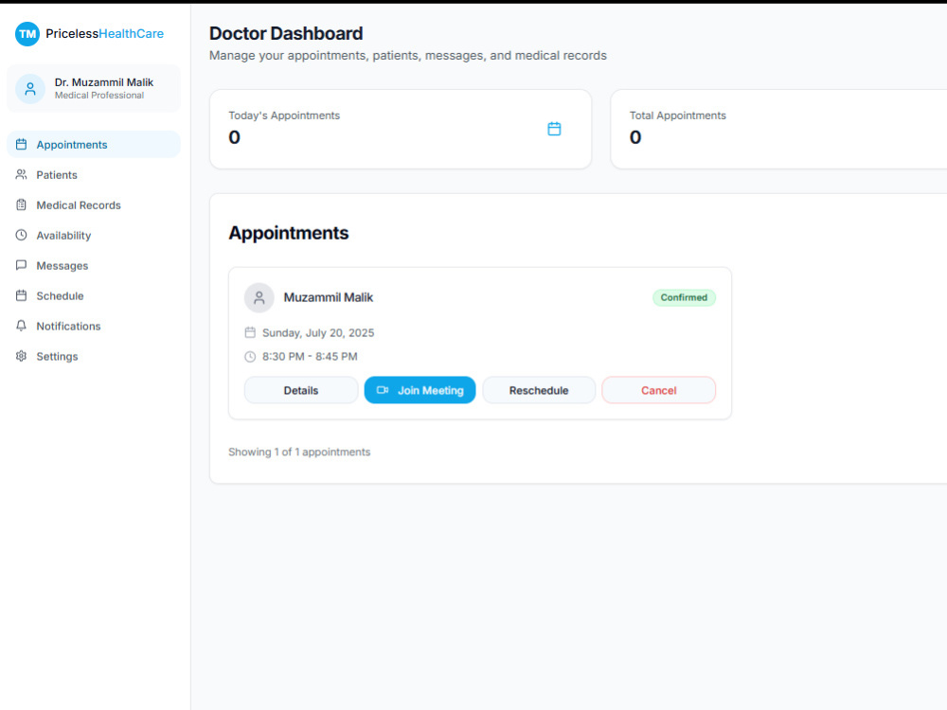Open Settings from the sidebar
Viewport: 947px width, 710px height.
point(94,356)
